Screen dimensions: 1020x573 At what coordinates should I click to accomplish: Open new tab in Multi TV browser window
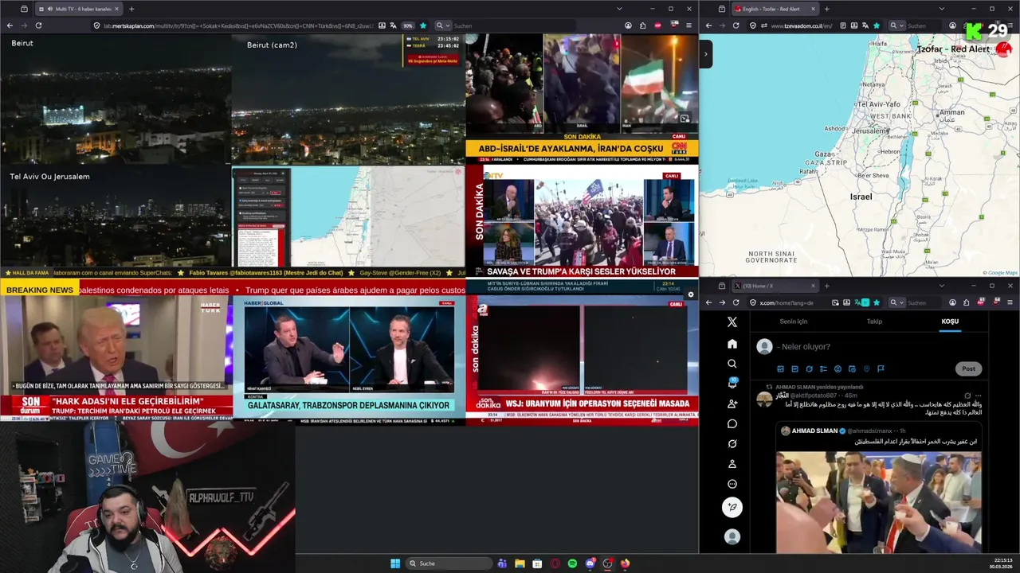(x=131, y=9)
